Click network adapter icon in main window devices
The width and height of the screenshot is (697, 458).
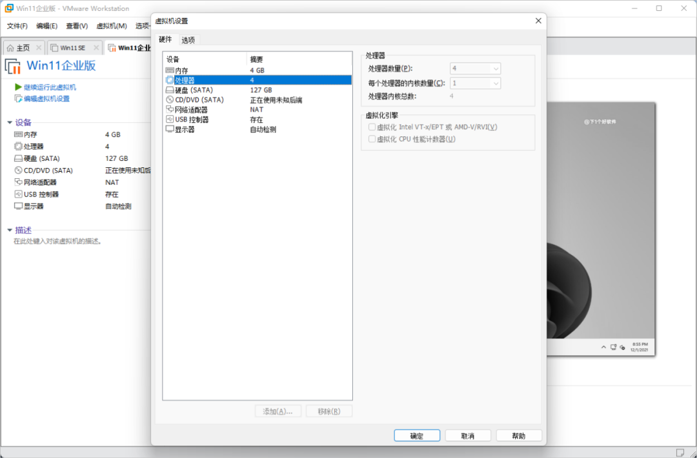point(18,182)
